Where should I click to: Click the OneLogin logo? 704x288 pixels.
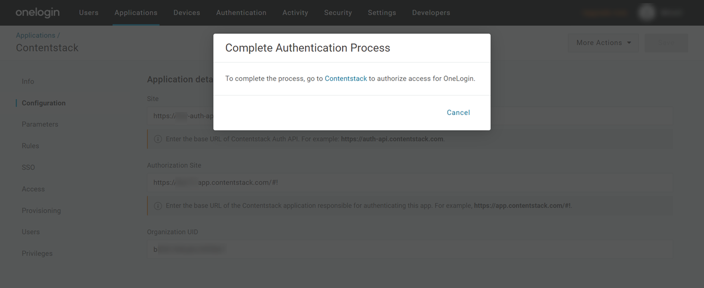[x=38, y=12]
